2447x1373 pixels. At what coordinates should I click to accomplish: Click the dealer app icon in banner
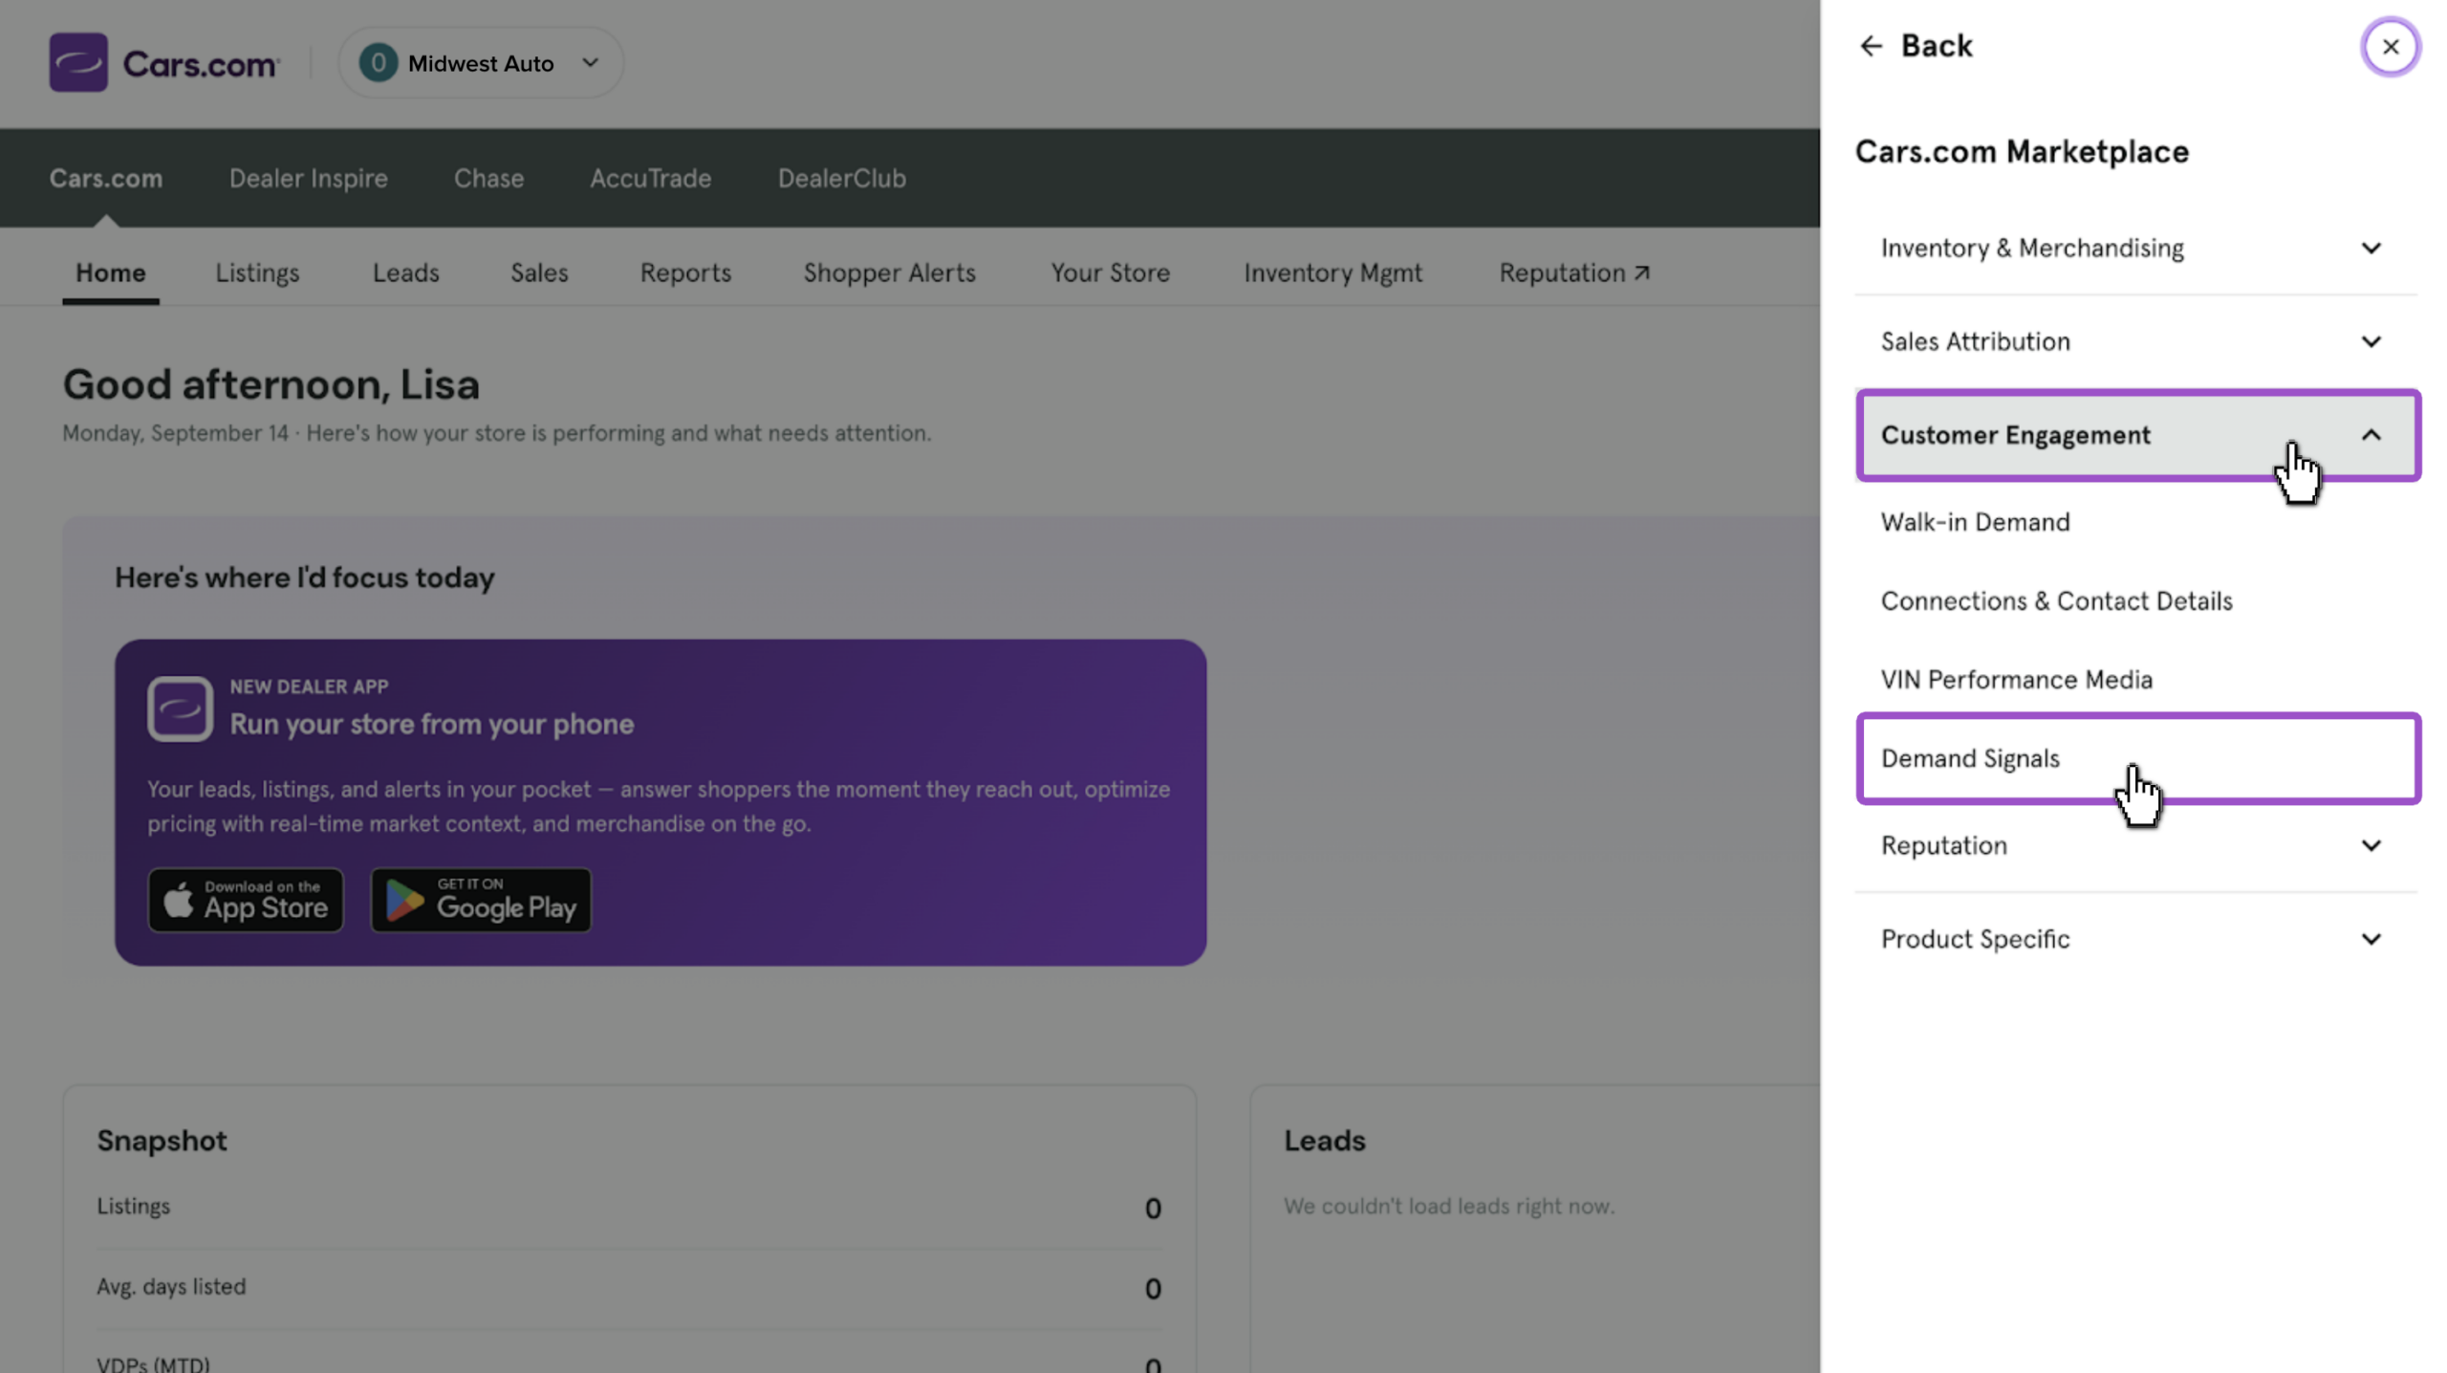[x=180, y=709]
